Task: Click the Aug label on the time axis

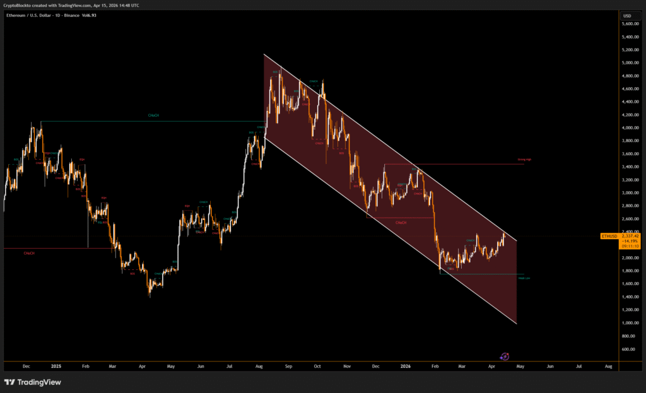Action: point(259,366)
